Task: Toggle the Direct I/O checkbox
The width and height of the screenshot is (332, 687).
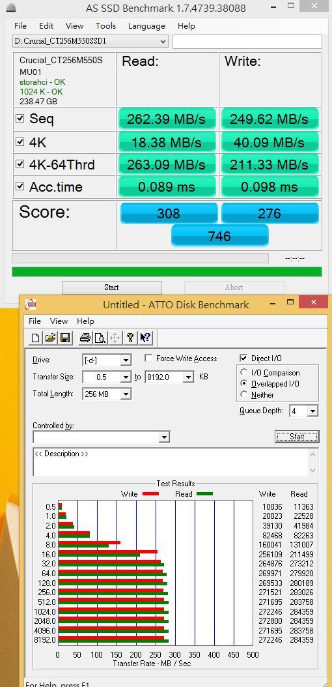Action: pos(244,358)
